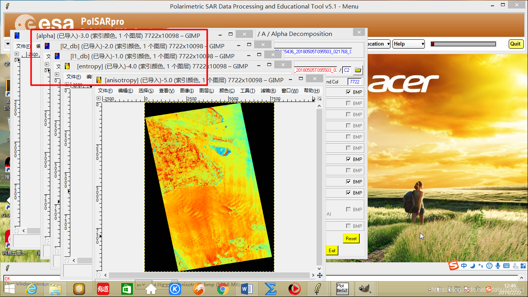Open folder browse icon next to C2 field
This screenshot has height=297, width=528.
point(358,70)
